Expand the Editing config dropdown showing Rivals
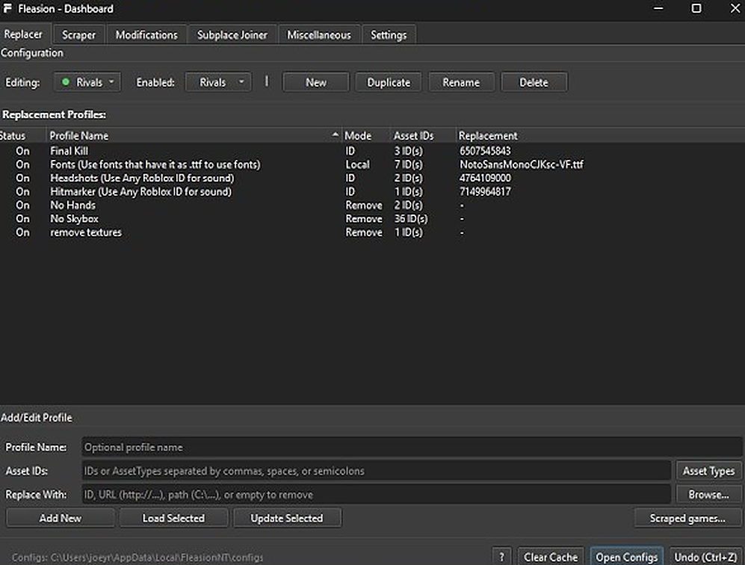This screenshot has height=565, width=745. point(87,82)
